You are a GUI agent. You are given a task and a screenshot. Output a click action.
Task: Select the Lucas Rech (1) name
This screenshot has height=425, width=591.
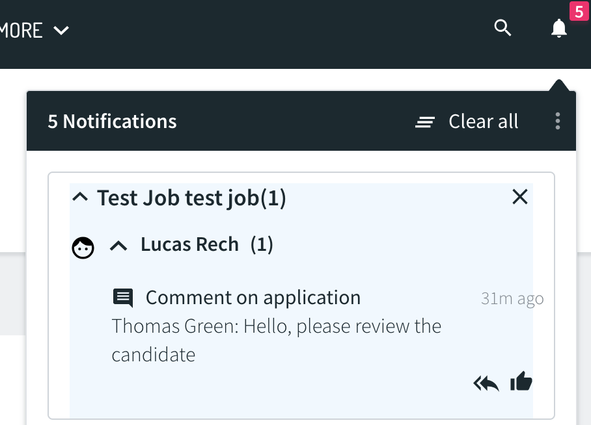(x=207, y=244)
